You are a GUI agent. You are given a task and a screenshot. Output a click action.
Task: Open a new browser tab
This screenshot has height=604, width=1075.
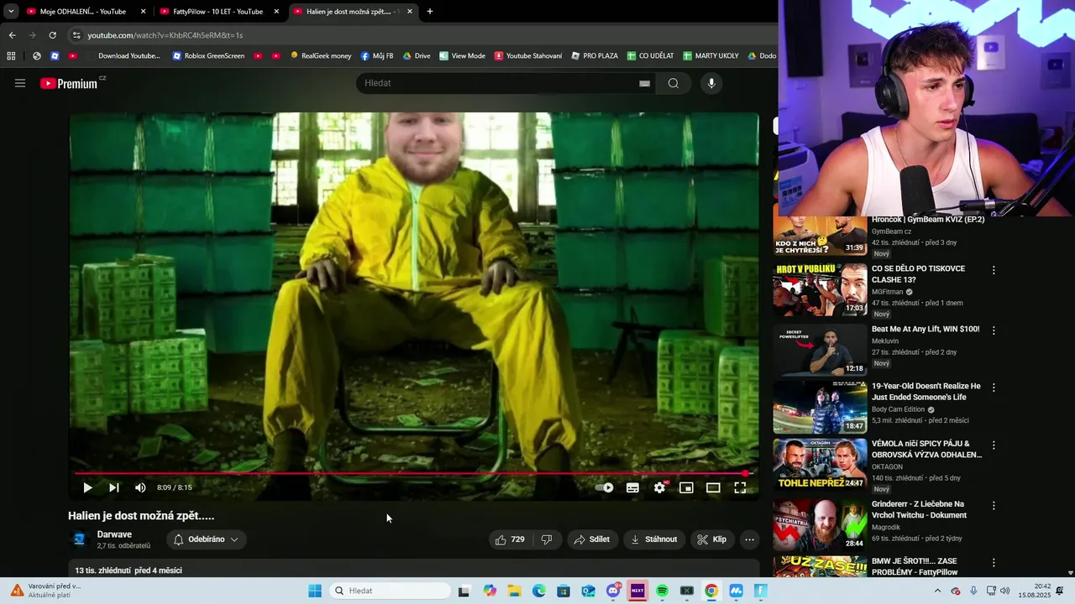click(430, 12)
